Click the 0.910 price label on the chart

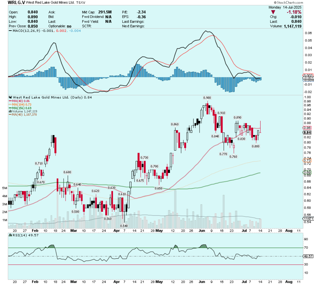pyautogui.click(x=221, y=113)
